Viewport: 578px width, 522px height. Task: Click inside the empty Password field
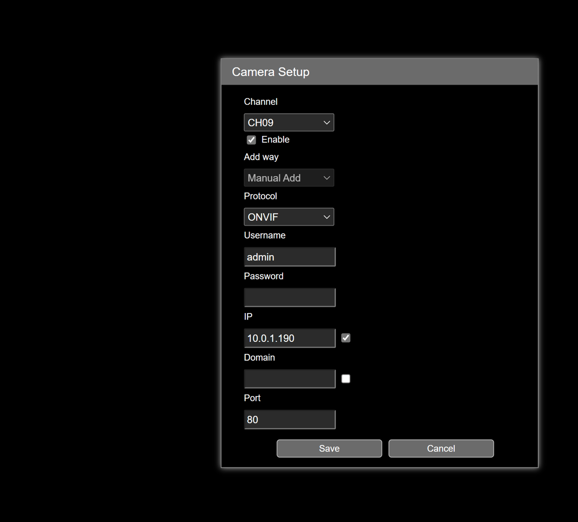[x=289, y=297]
